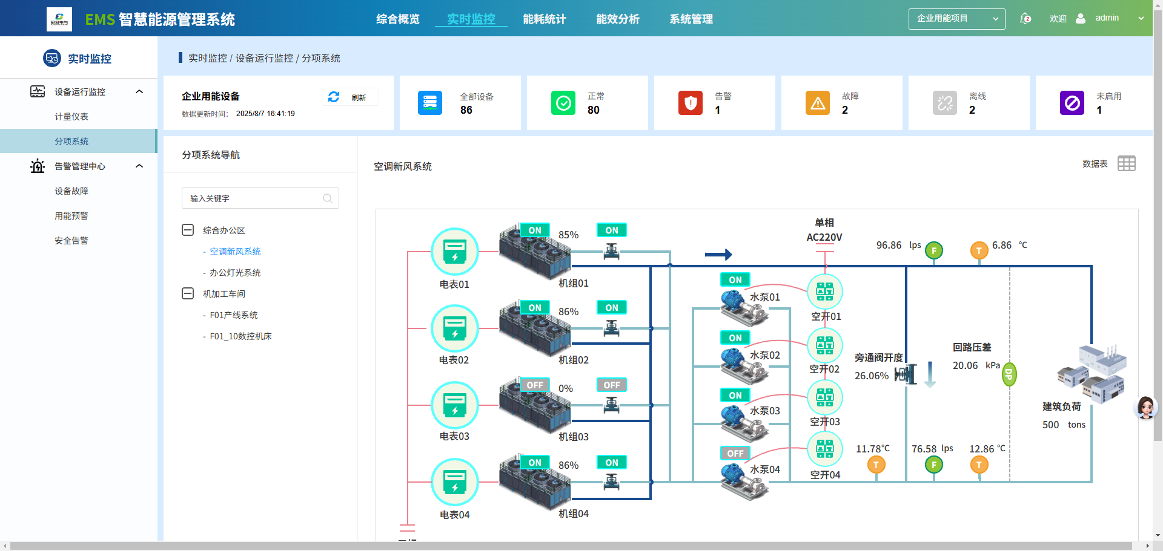Toggle the ON switch above 机组01 chiller

[x=535, y=230]
